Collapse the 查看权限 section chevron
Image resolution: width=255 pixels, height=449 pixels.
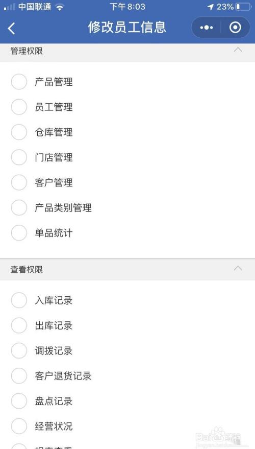pos(238,268)
